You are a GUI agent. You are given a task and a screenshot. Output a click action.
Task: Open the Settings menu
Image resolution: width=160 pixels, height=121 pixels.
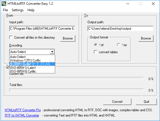[18, 10]
